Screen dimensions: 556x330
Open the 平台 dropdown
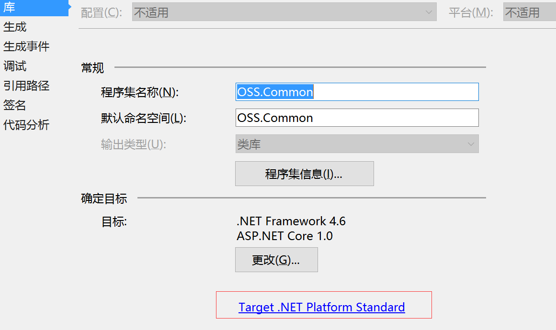point(529,12)
